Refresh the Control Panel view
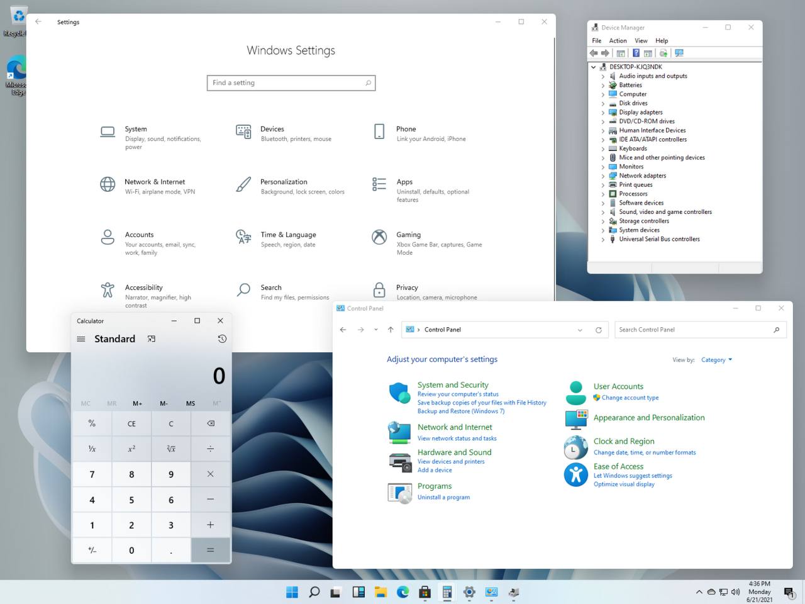This screenshot has height=604, width=805. [599, 330]
